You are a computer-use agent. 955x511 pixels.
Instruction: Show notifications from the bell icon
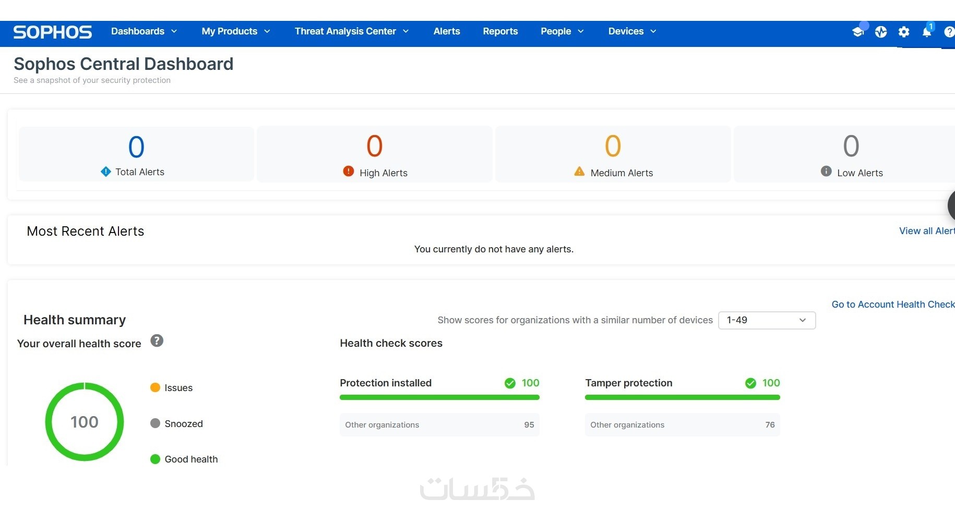pyautogui.click(x=927, y=32)
